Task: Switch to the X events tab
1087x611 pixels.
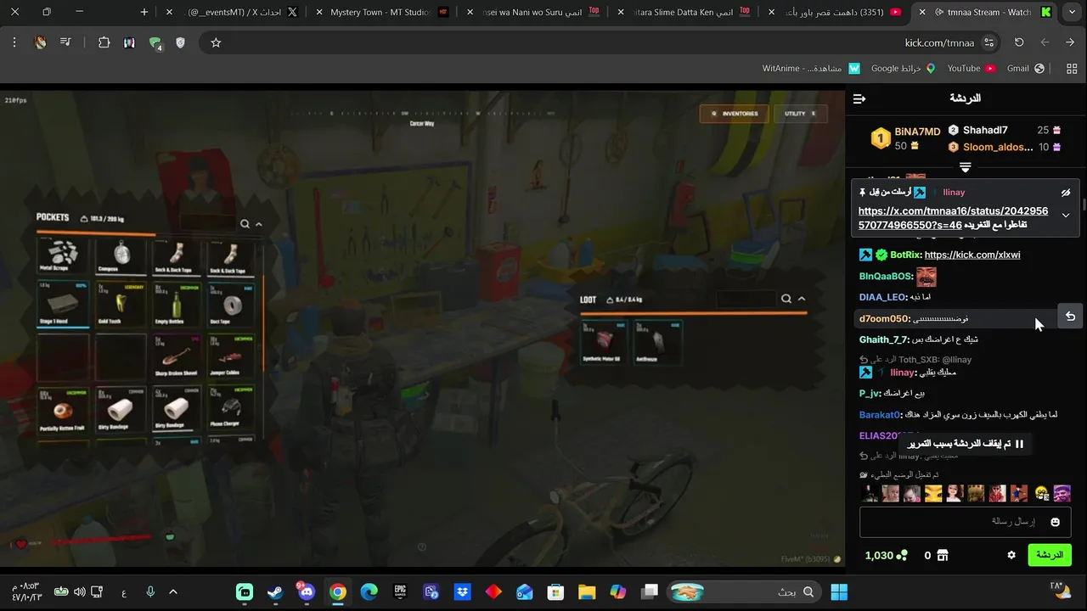Action: 229,12
